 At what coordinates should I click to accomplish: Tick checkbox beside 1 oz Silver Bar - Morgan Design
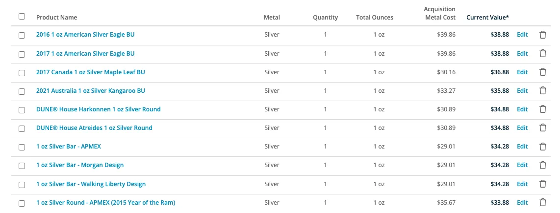22,166
